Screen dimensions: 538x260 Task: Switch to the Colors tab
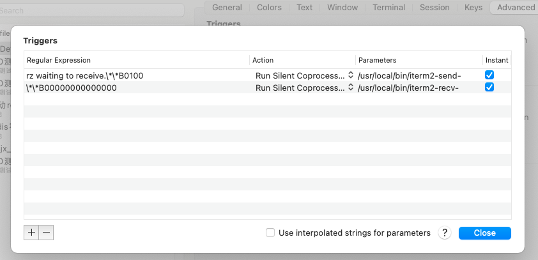click(x=269, y=8)
